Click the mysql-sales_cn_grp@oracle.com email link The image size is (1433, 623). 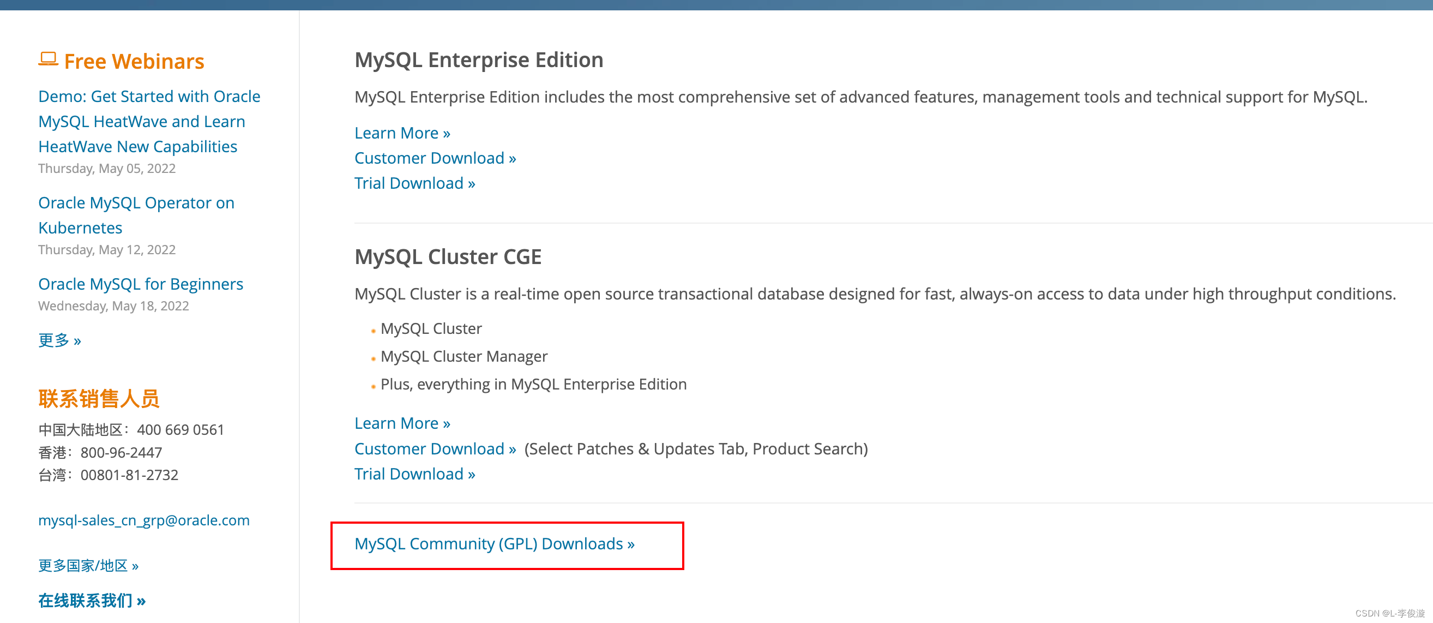click(x=144, y=520)
